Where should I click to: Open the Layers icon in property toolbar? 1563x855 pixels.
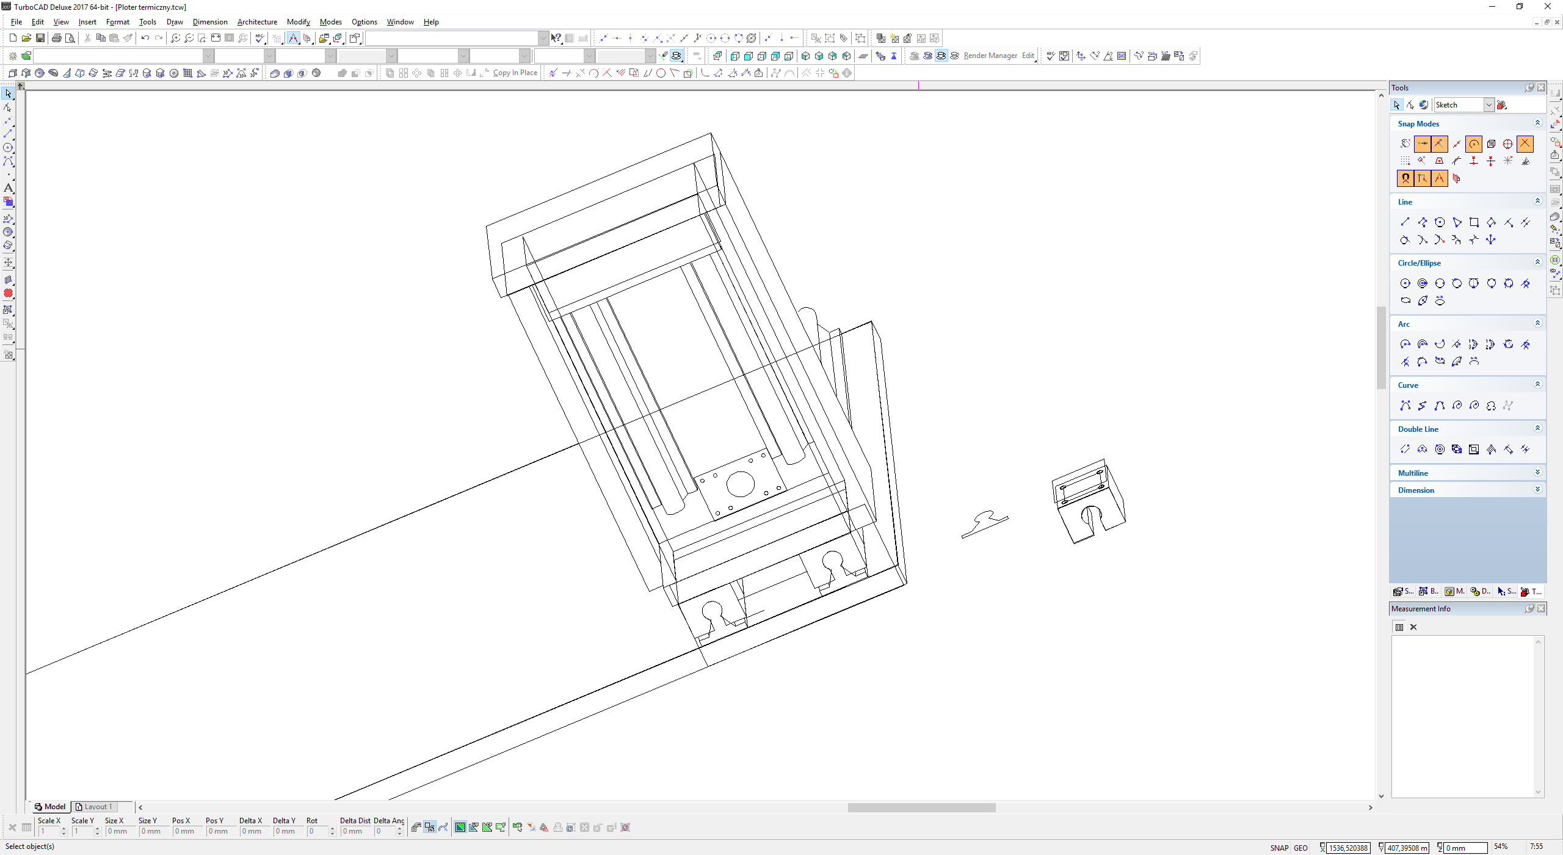coord(26,56)
